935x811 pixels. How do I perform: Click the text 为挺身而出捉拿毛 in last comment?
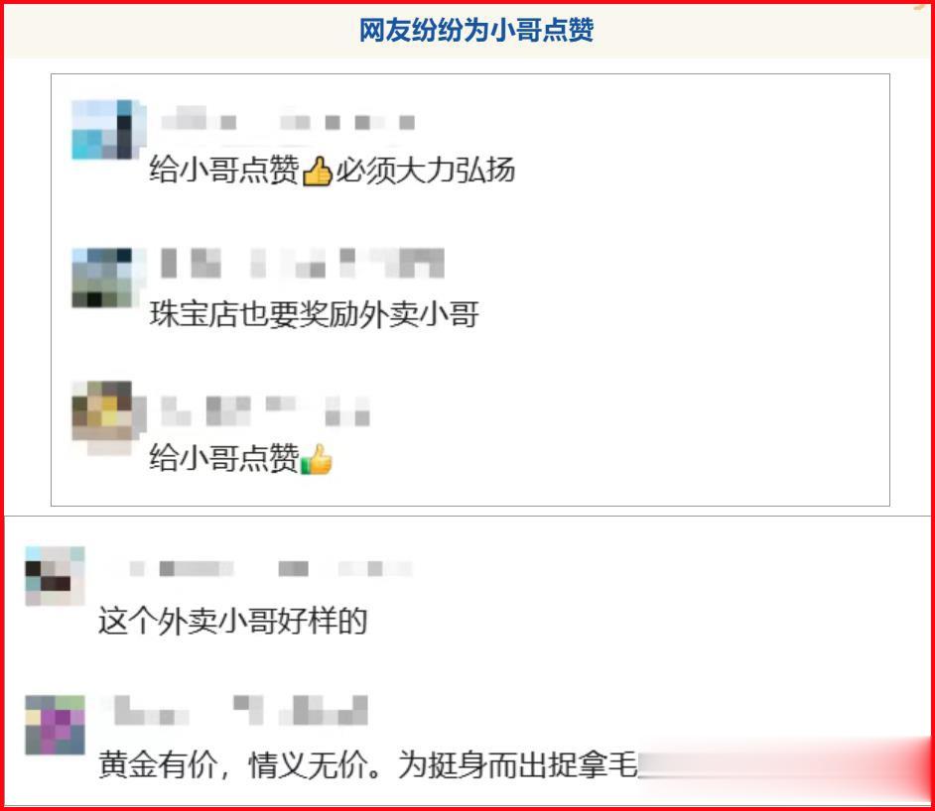pyautogui.click(x=517, y=765)
